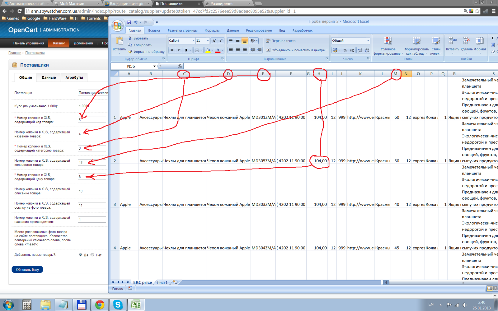Select the 'Да' radio button
Viewport: 498px width, 311px height.
81,255
